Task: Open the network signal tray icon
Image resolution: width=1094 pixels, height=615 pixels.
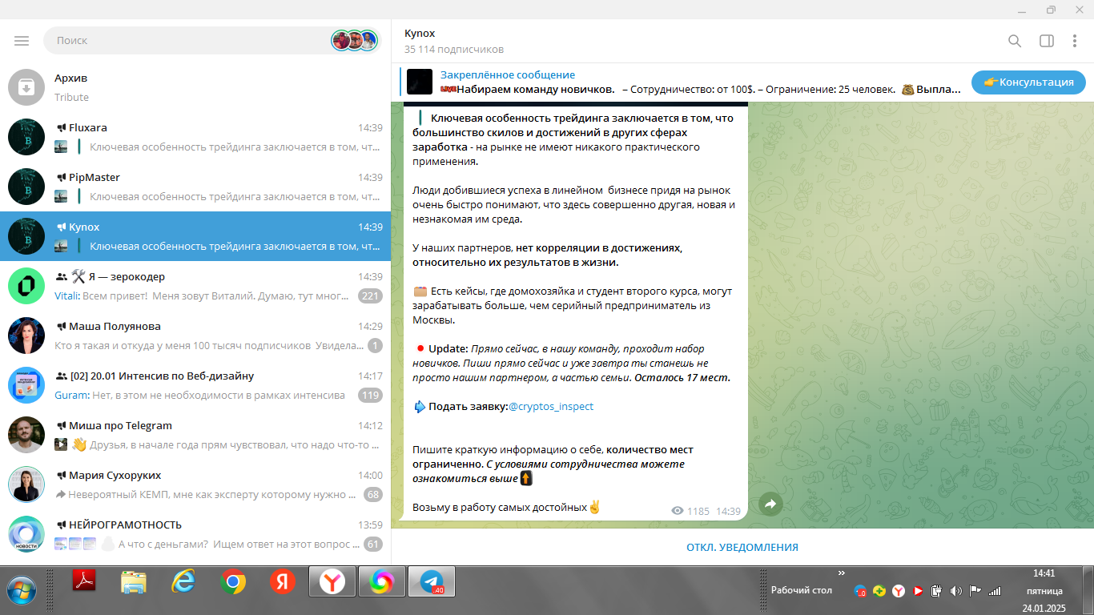Action: click(995, 591)
